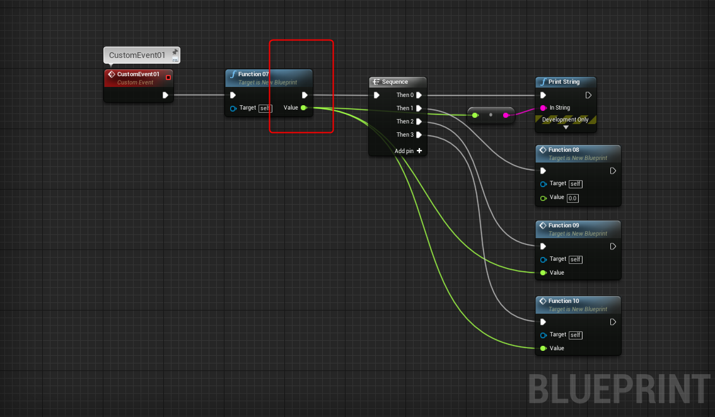Select the CustomEvent01 comment bubble text
The image size is (715, 417).
[x=137, y=55]
